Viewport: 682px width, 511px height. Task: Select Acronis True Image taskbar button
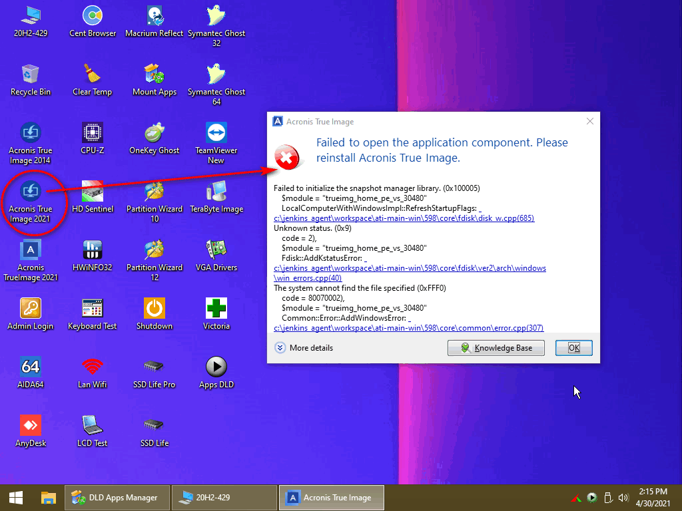pos(332,498)
